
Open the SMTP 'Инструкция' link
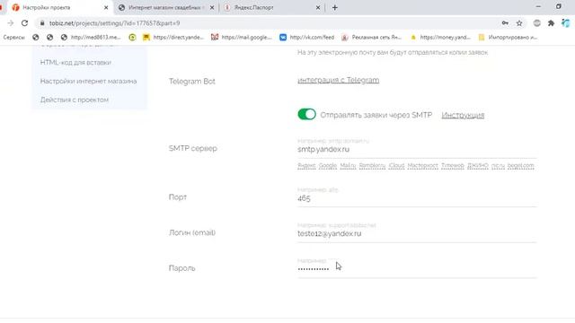pos(463,115)
